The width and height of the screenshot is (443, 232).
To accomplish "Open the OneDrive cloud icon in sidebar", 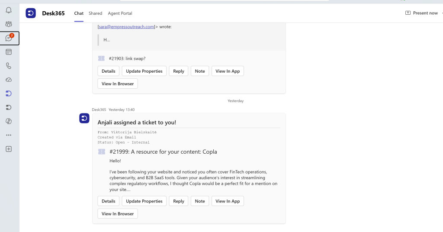I will [x=9, y=80].
